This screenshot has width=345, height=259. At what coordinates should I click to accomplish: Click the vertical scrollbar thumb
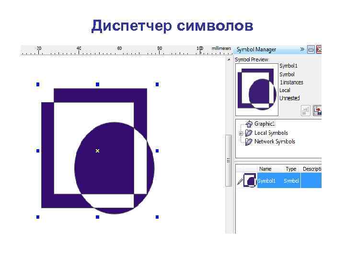point(229,161)
